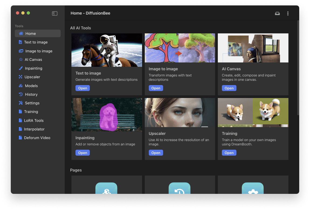
Task: Open the inbox tray icon in header
Action: click(277, 13)
